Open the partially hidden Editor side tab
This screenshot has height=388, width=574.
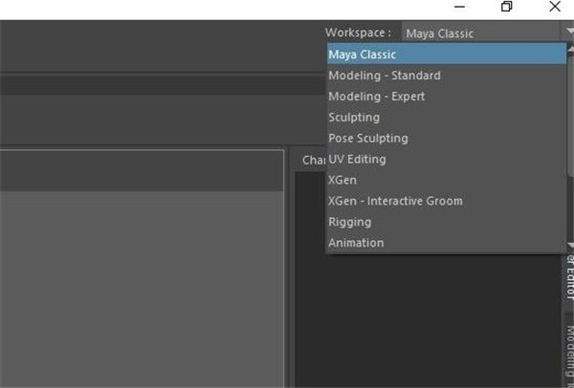pos(566,284)
